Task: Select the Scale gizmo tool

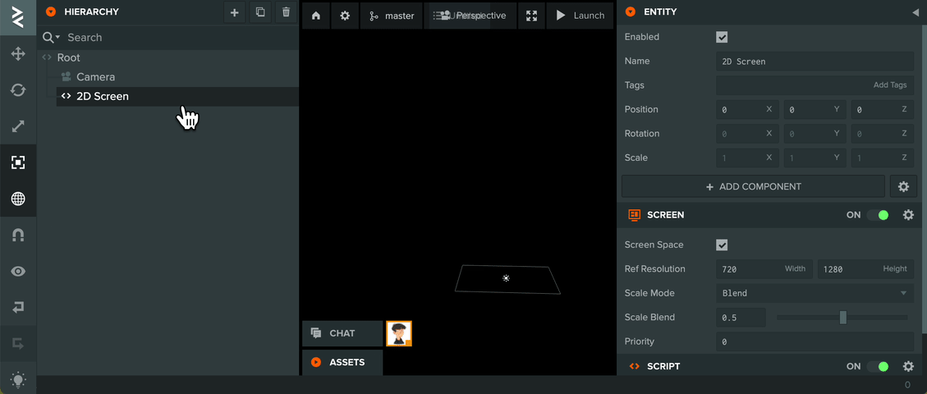Action: coord(17,126)
